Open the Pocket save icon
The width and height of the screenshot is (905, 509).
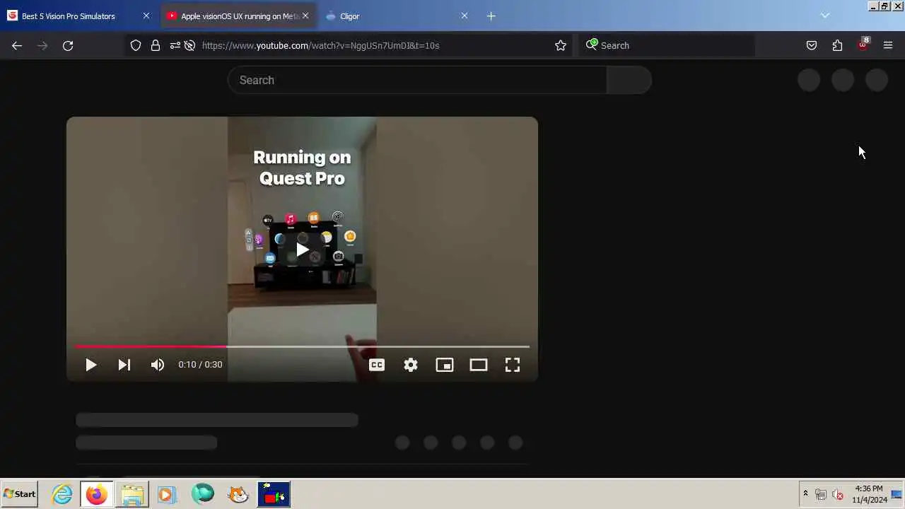pyautogui.click(x=812, y=45)
